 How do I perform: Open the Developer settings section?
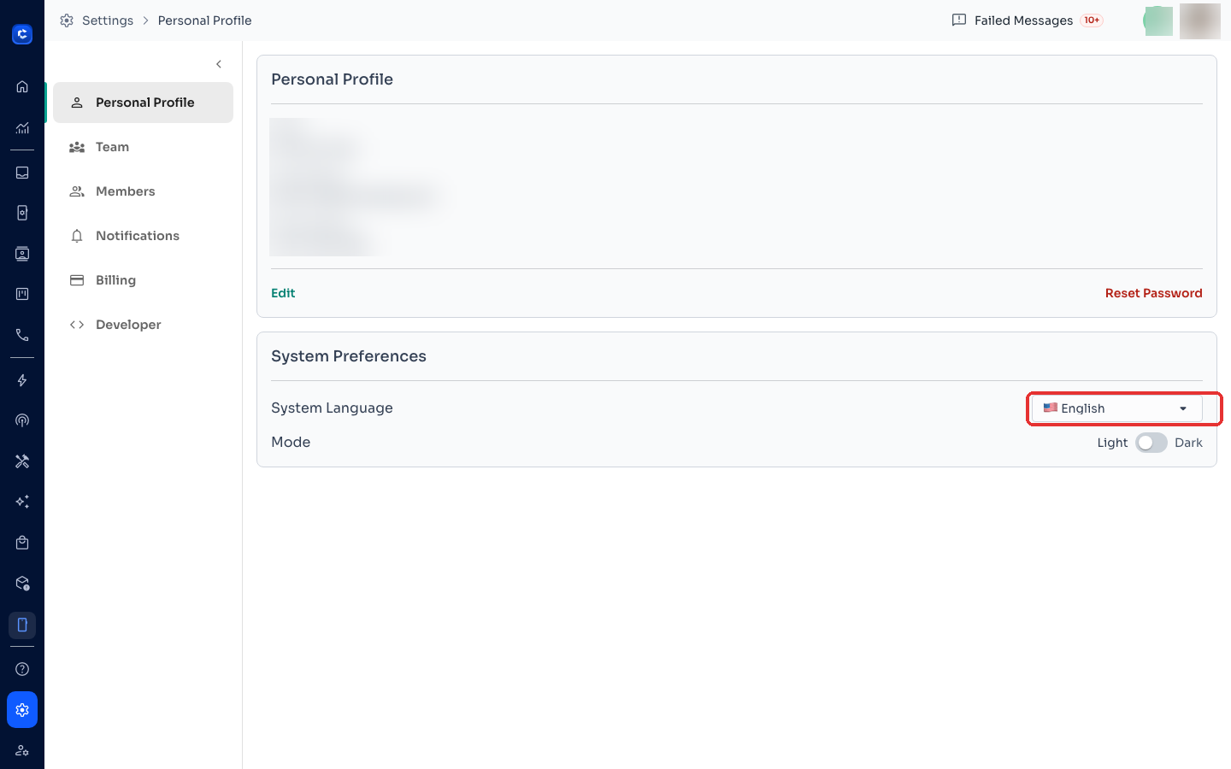[143, 325]
